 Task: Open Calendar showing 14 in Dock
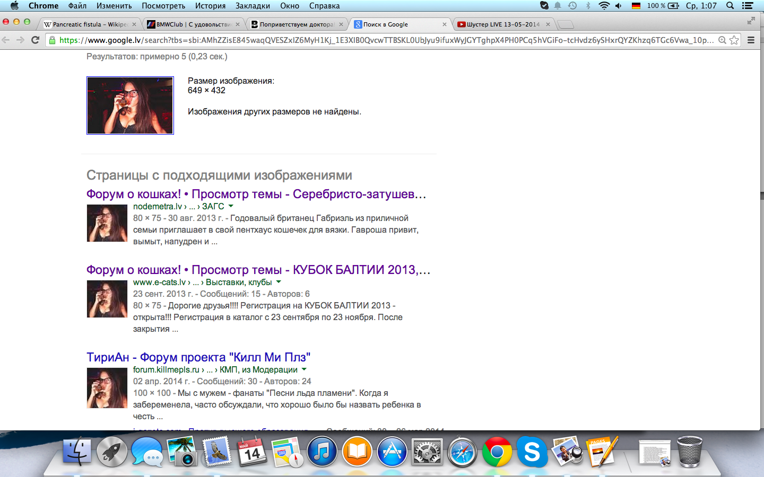(251, 452)
